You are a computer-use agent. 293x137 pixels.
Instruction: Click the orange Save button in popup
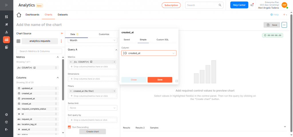(160, 80)
